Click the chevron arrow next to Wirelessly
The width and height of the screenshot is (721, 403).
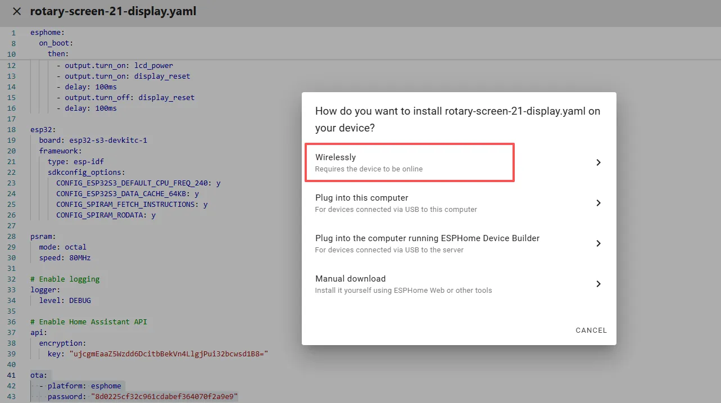point(598,162)
